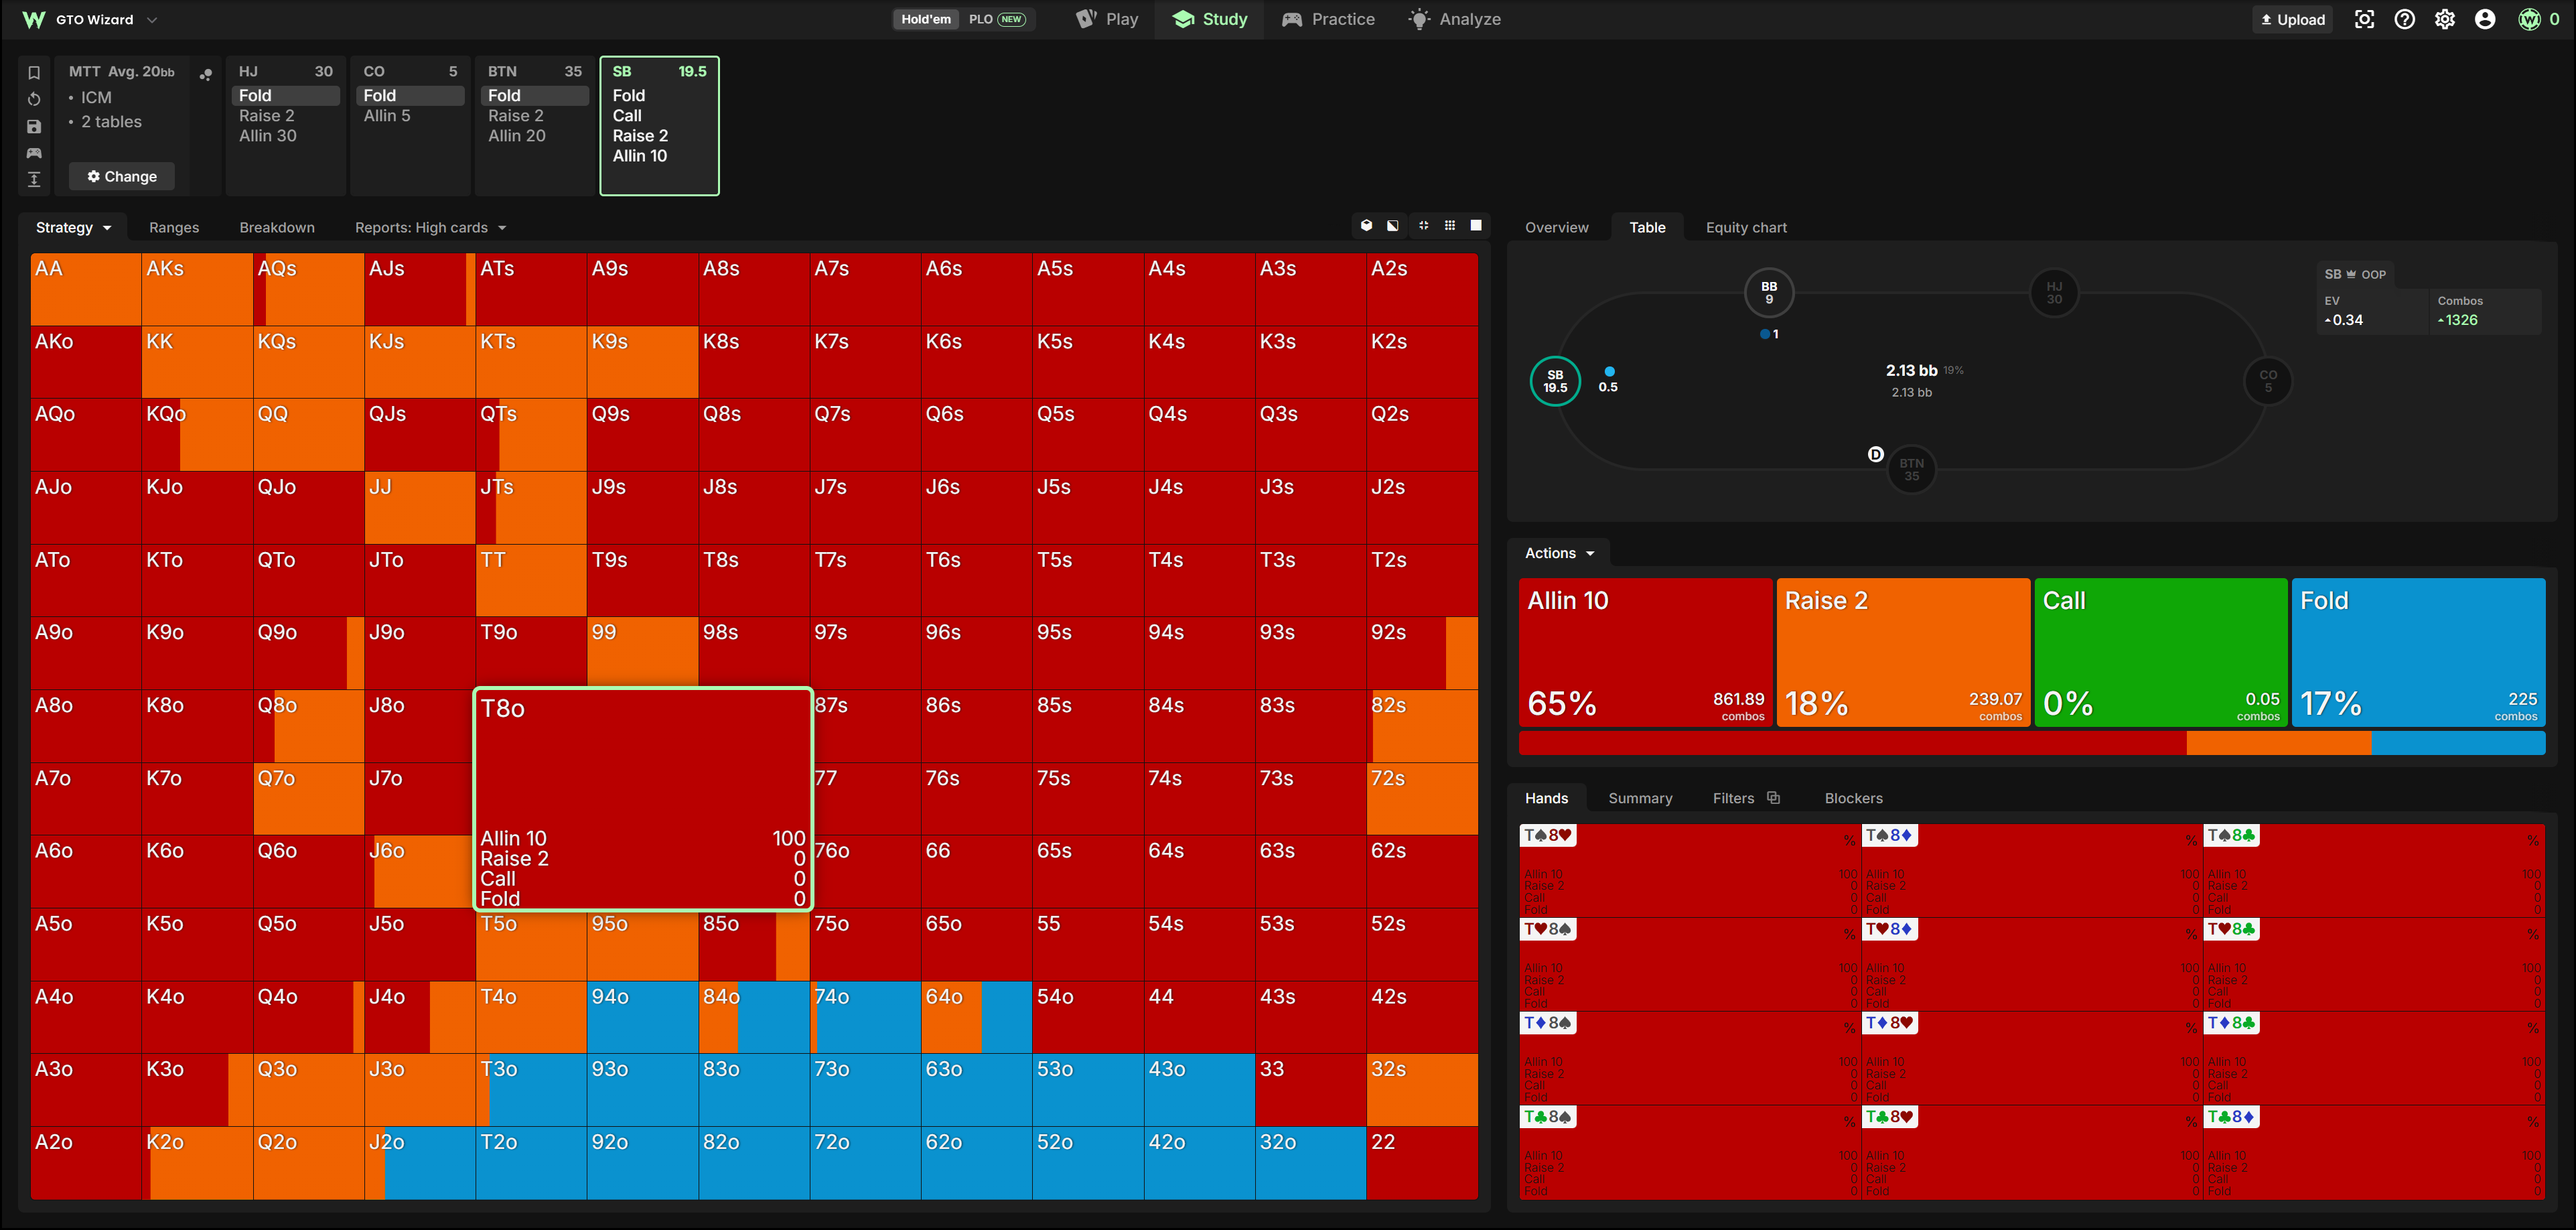Click the collapse/expand height icon in sidebar

34,179
